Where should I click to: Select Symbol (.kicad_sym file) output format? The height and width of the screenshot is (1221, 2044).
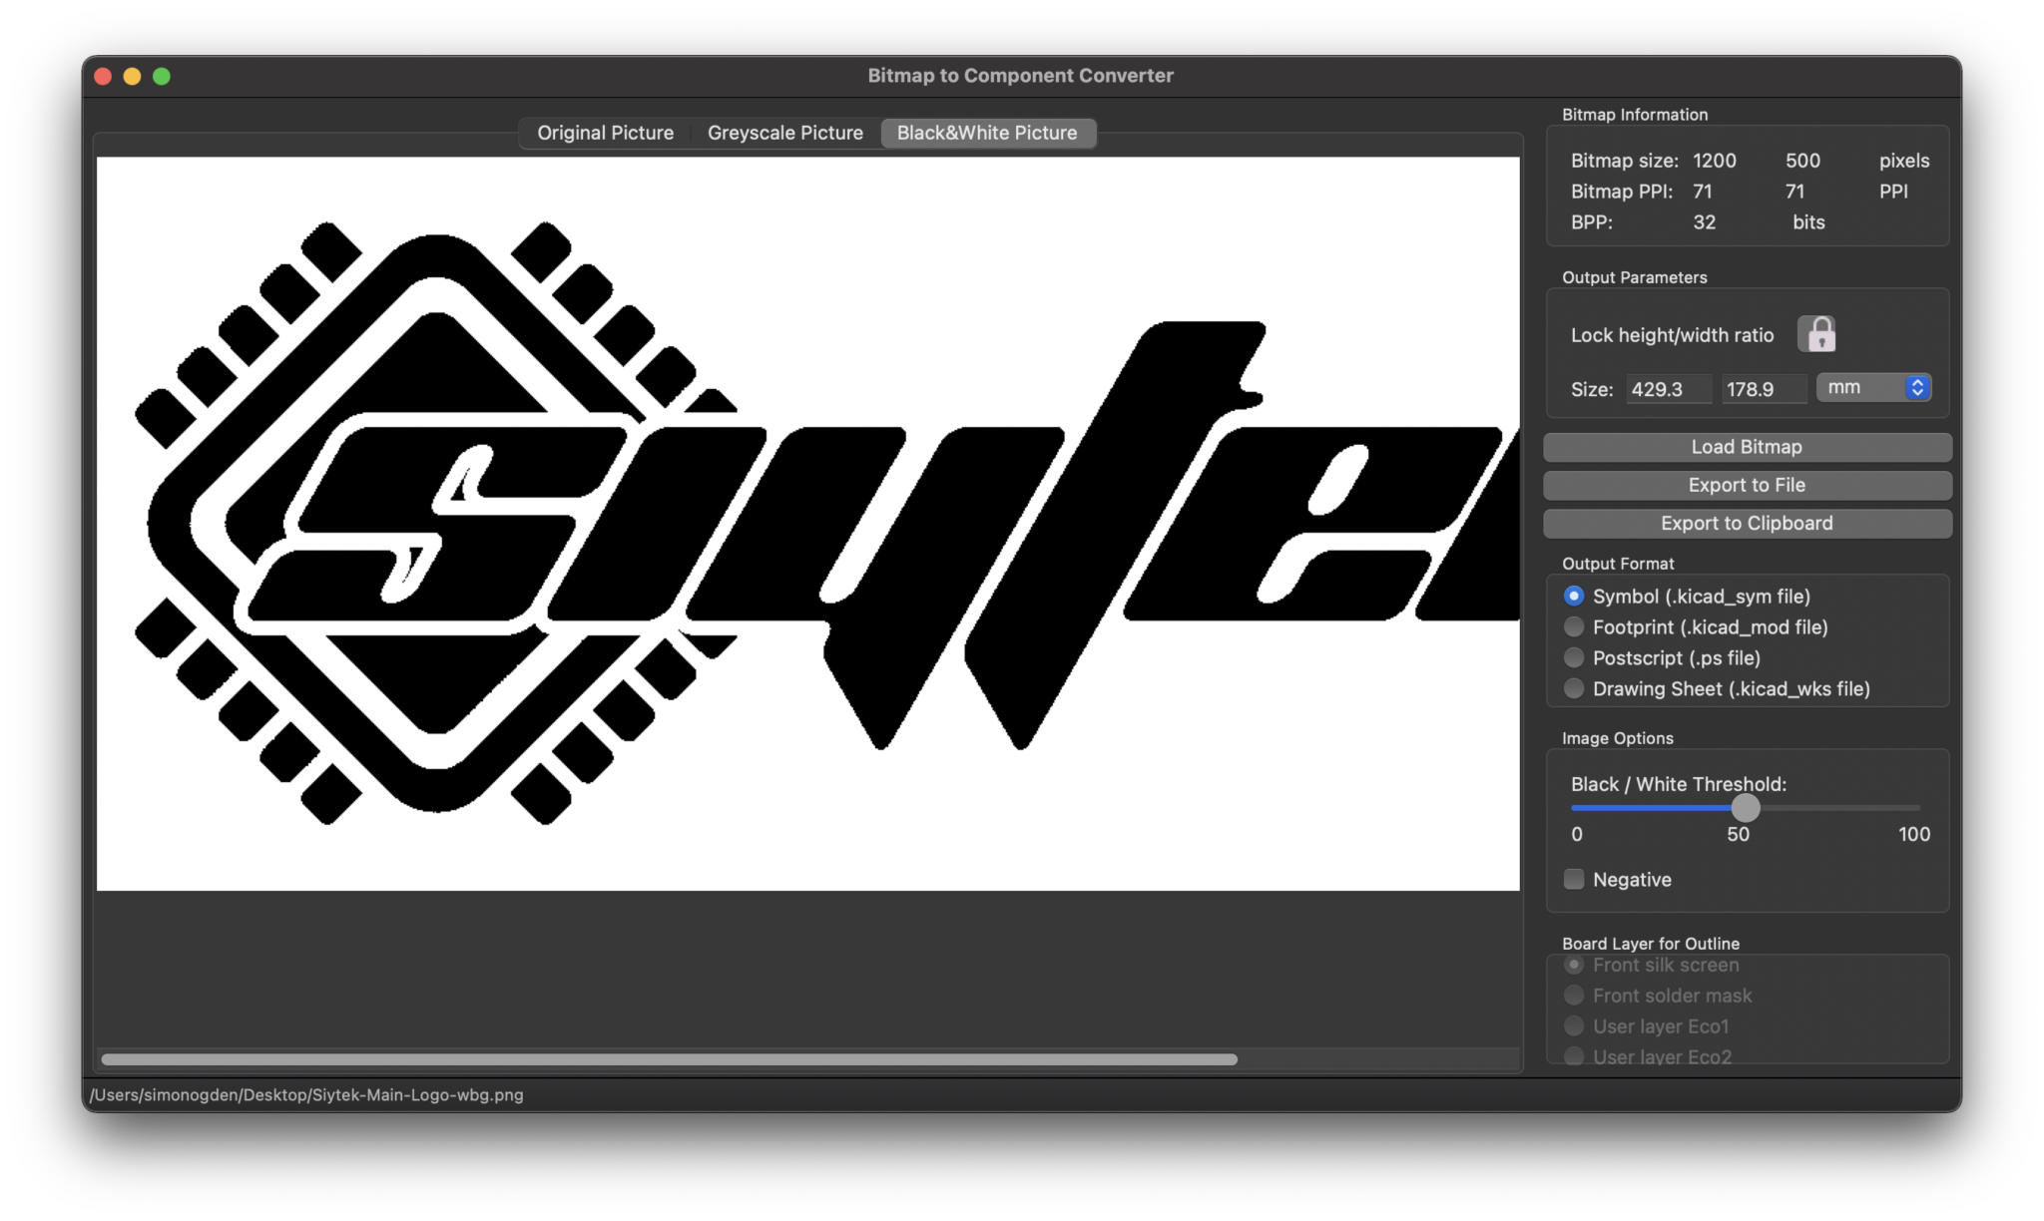[x=1574, y=596]
